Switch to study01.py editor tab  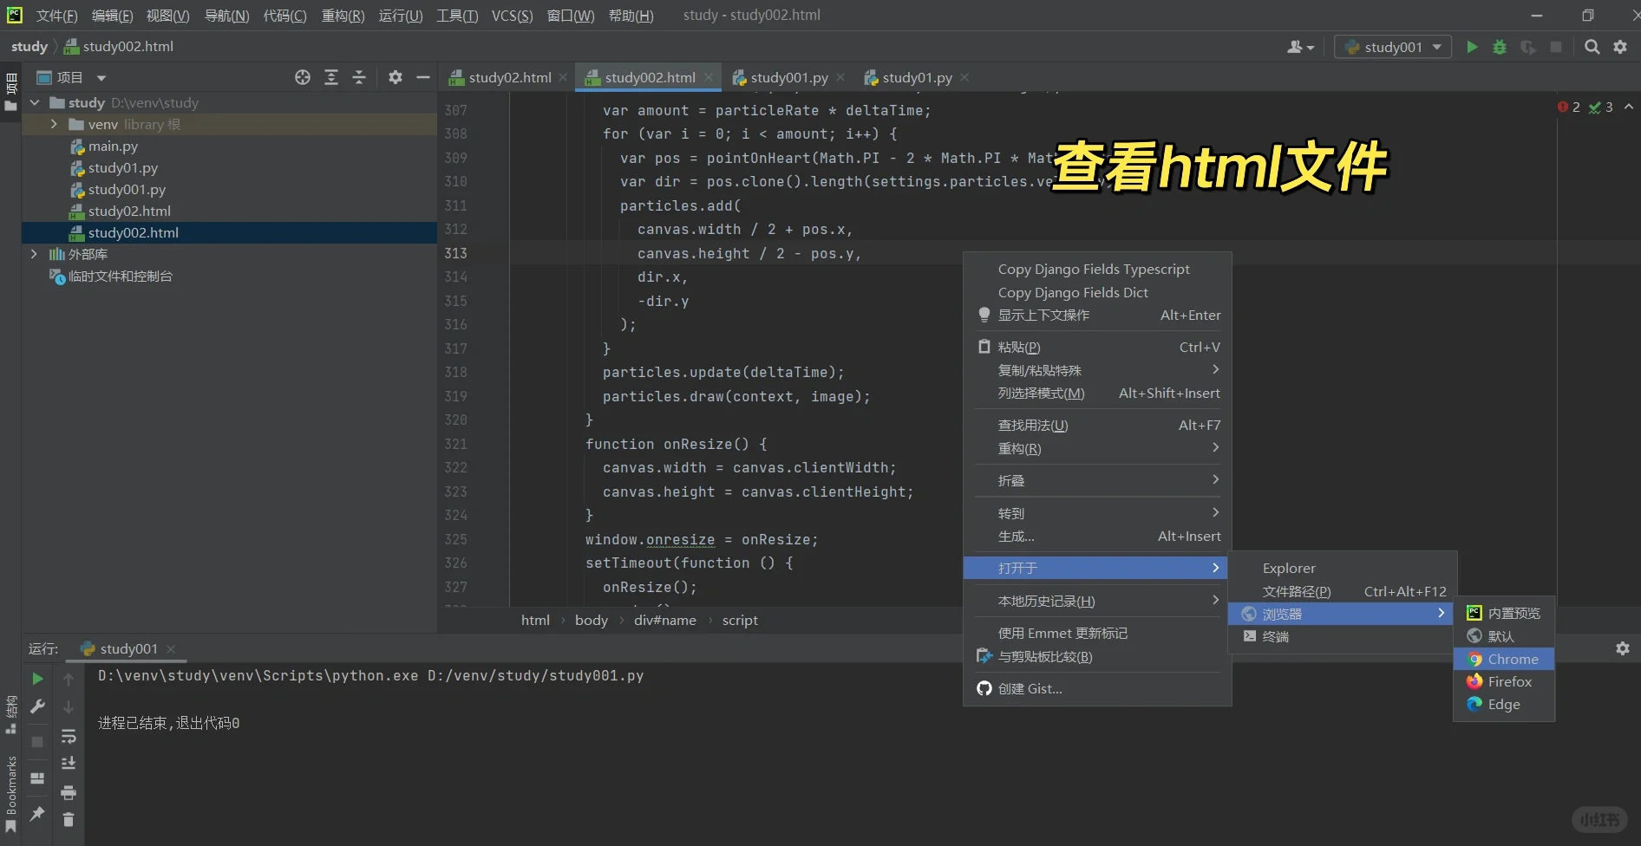[x=917, y=77]
